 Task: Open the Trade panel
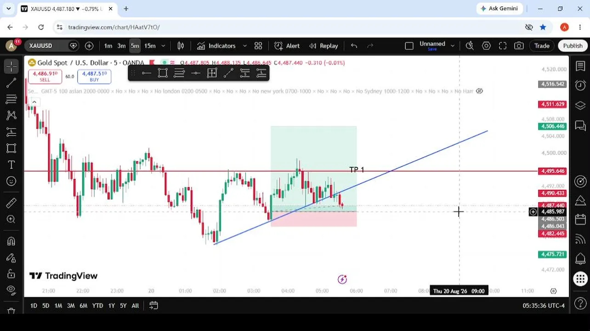542,46
